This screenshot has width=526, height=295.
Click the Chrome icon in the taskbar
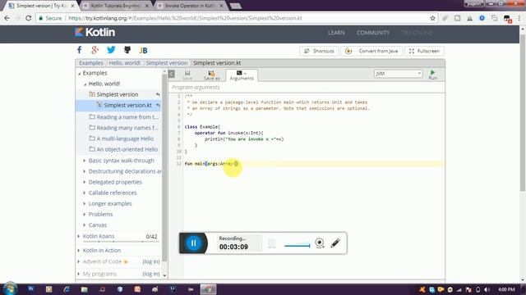coord(208,289)
